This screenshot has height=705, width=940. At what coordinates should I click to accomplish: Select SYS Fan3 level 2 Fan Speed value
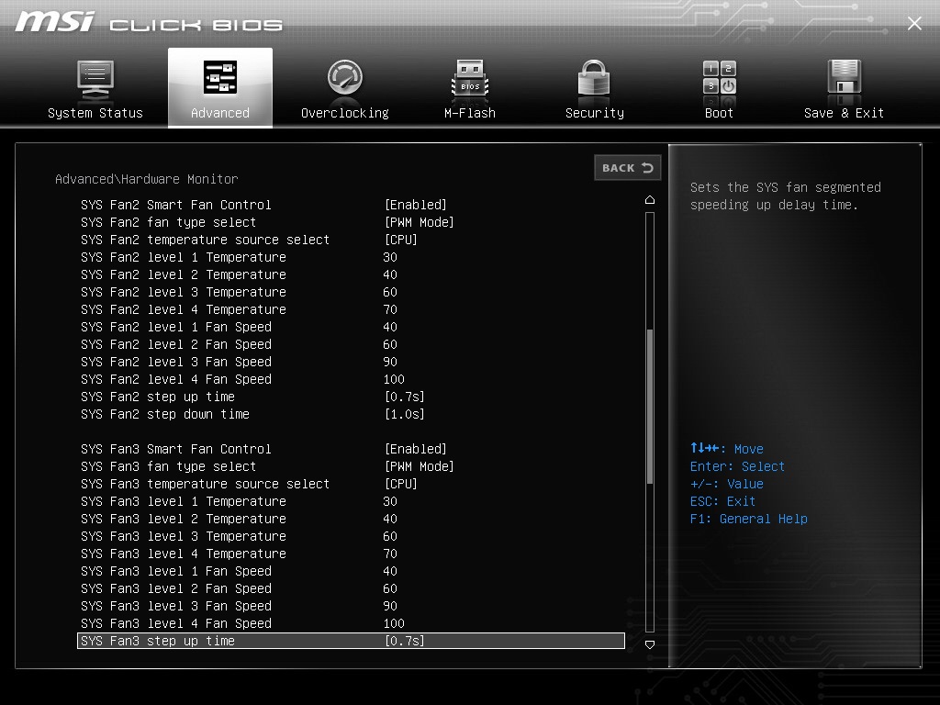click(x=390, y=588)
